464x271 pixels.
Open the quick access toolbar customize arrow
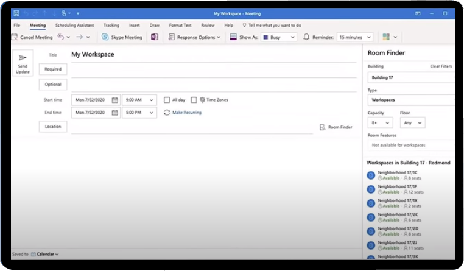click(78, 13)
